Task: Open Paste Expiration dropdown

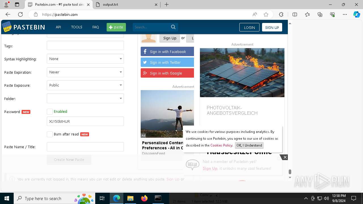Action: pos(85,72)
